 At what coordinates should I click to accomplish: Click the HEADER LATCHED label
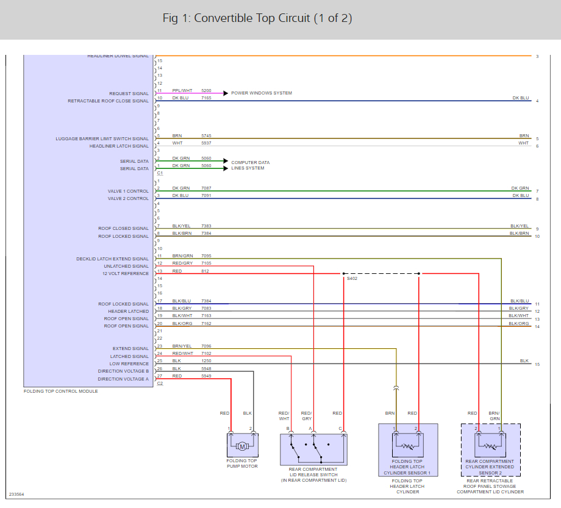[x=129, y=312]
